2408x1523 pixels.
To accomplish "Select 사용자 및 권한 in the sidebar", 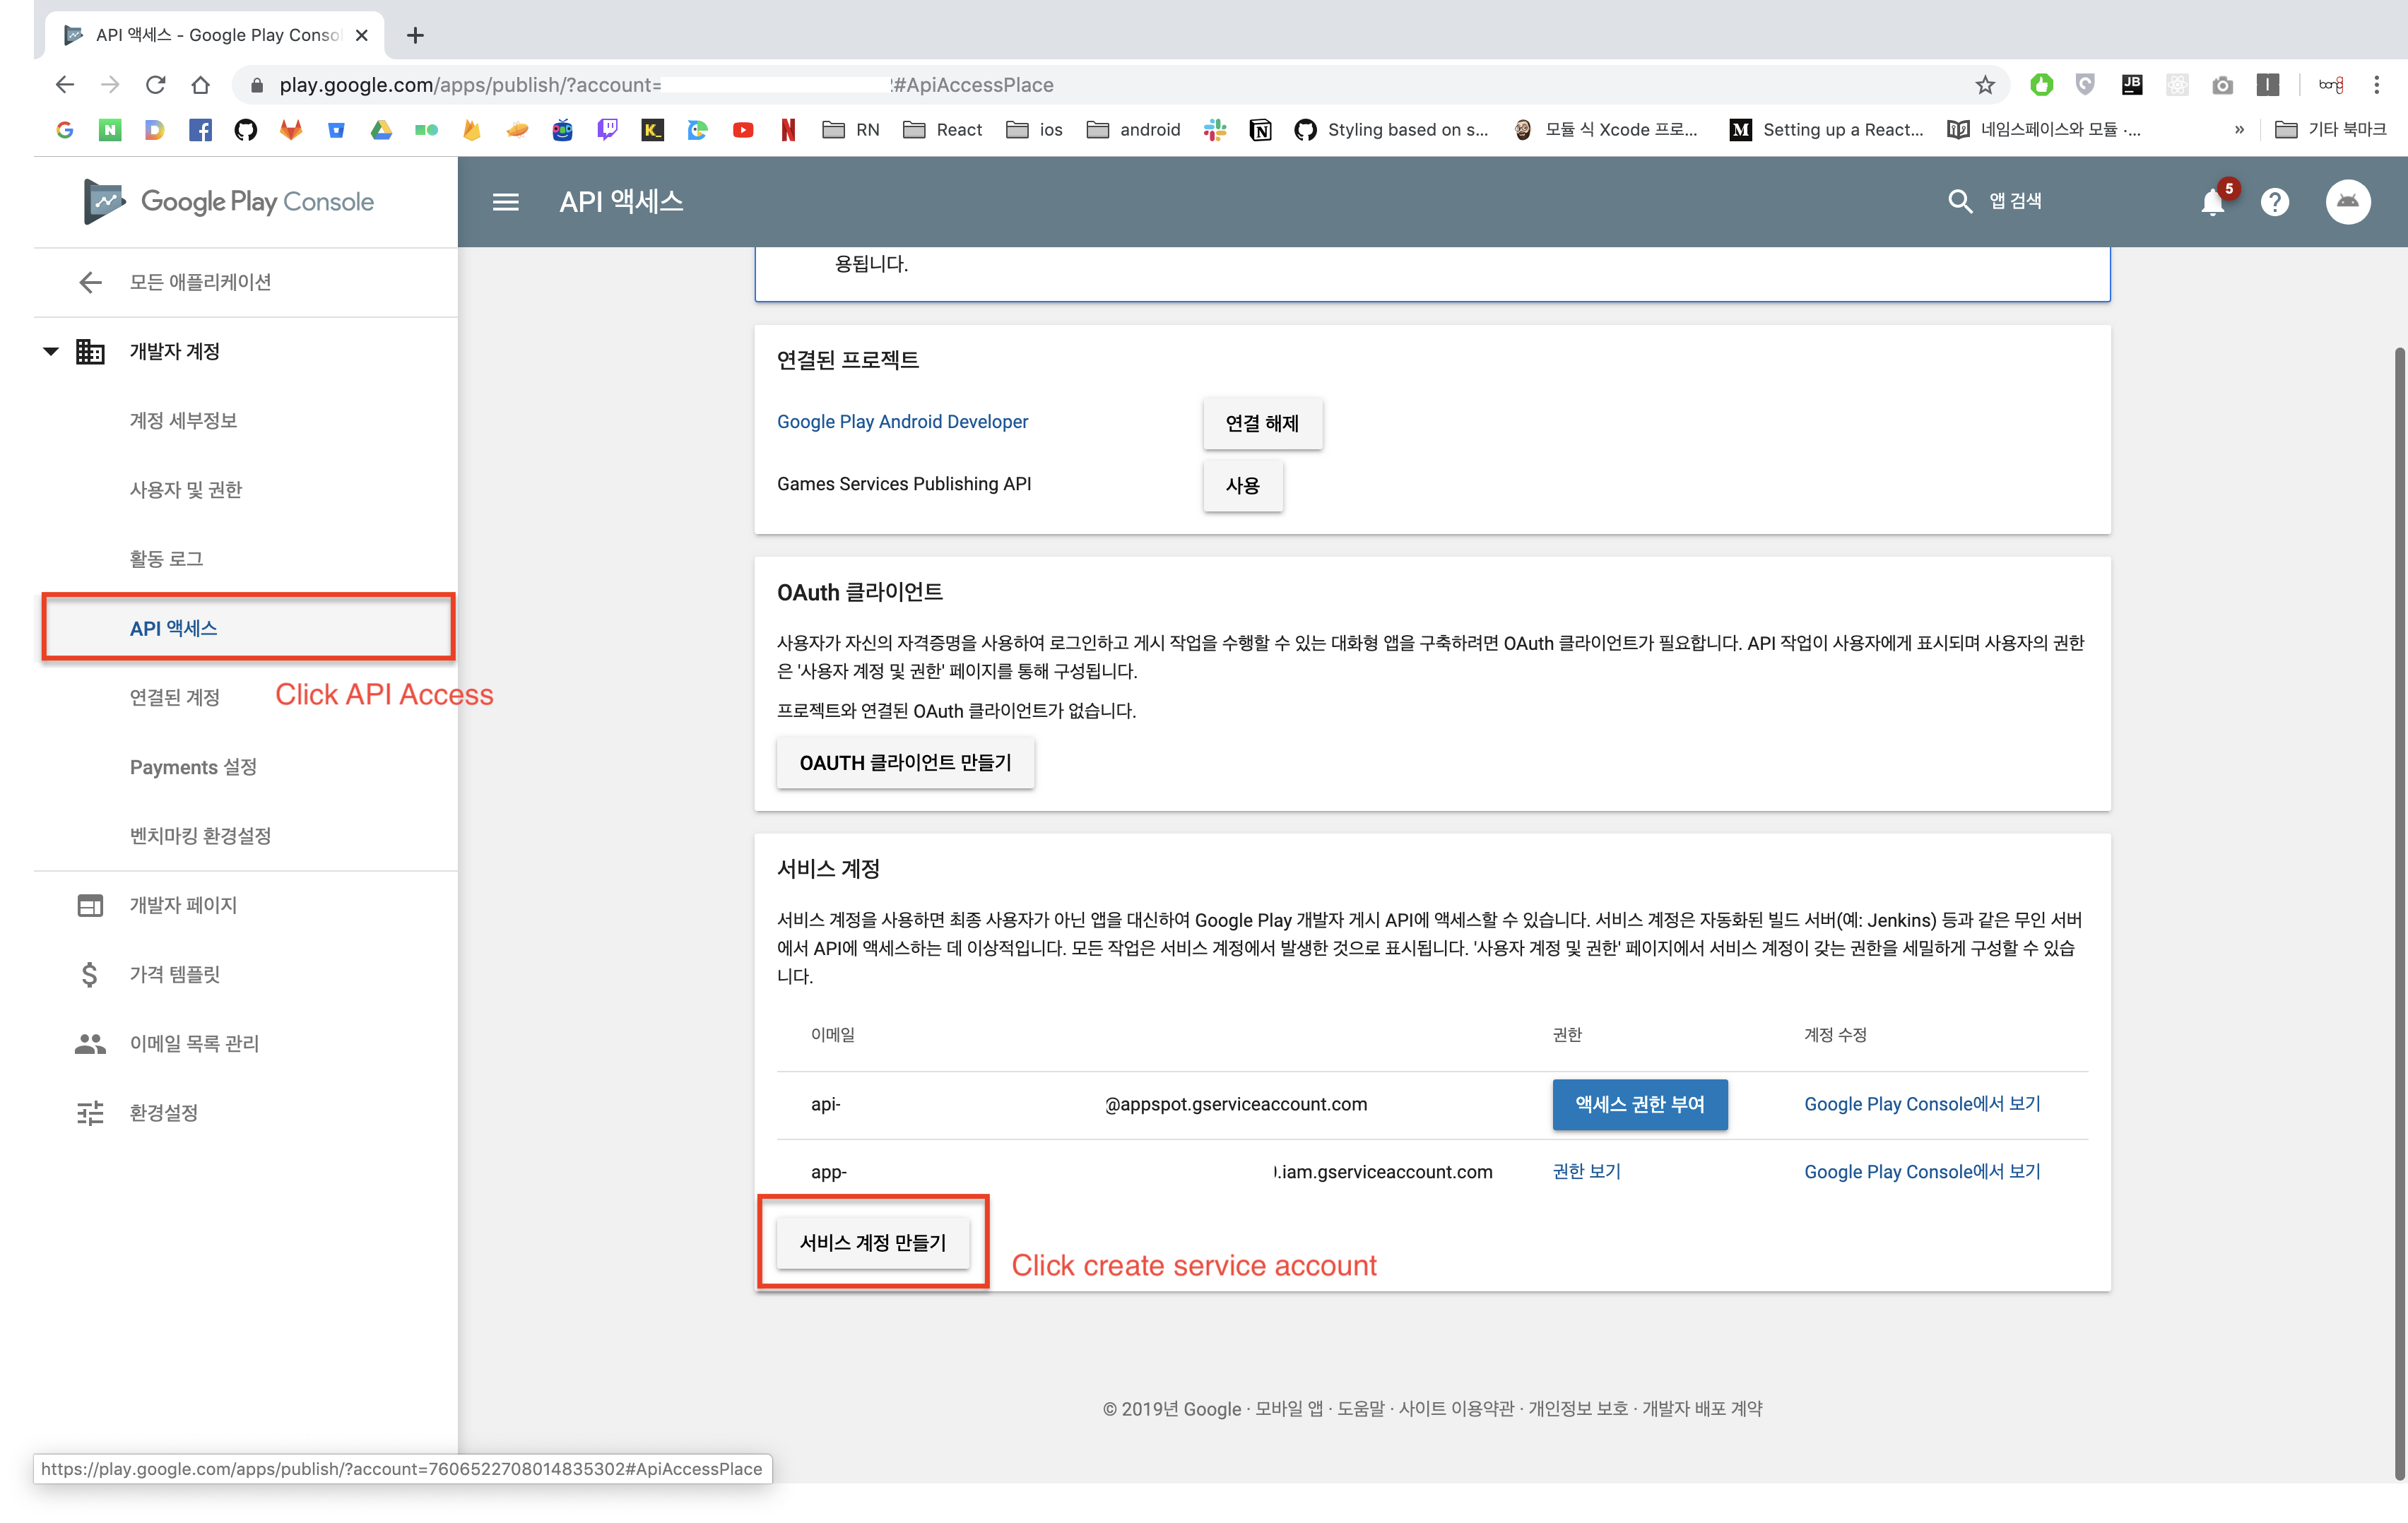I will [186, 490].
